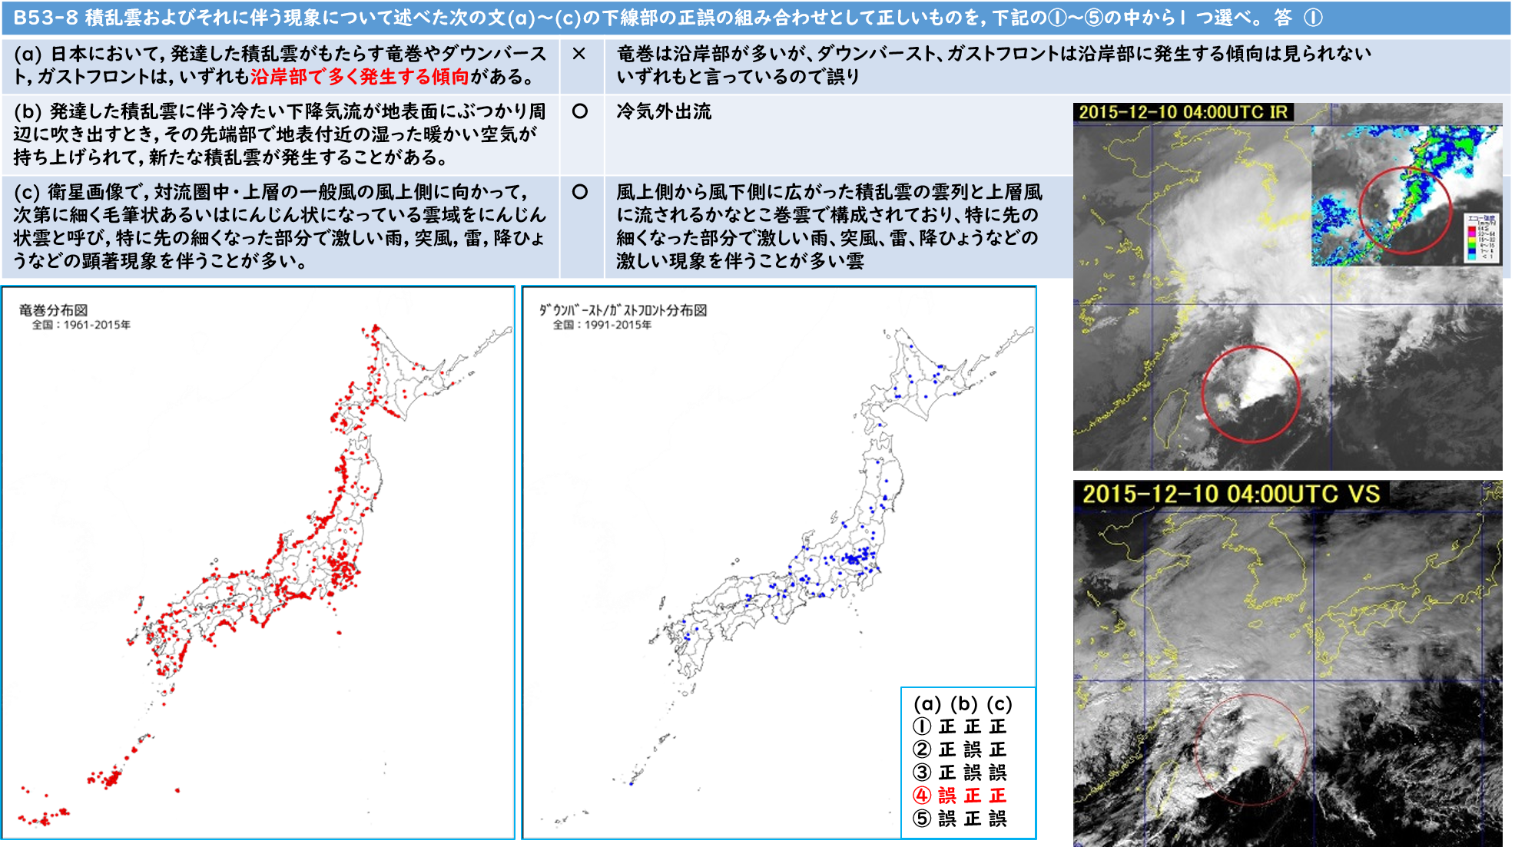Select the red highlighted option ④ 誤 正 正

tap(960, 796)
